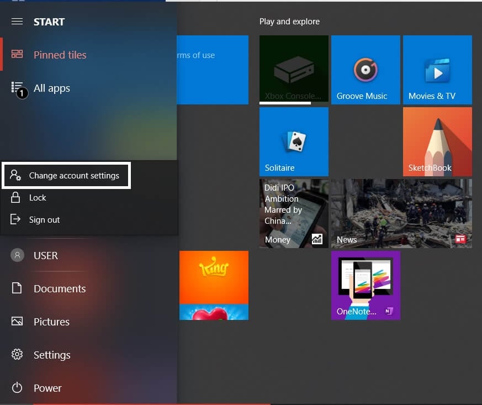This screenshot has height=405, width=482.
Task: Open the OneNote tile
Action: (x=366, y=285)
